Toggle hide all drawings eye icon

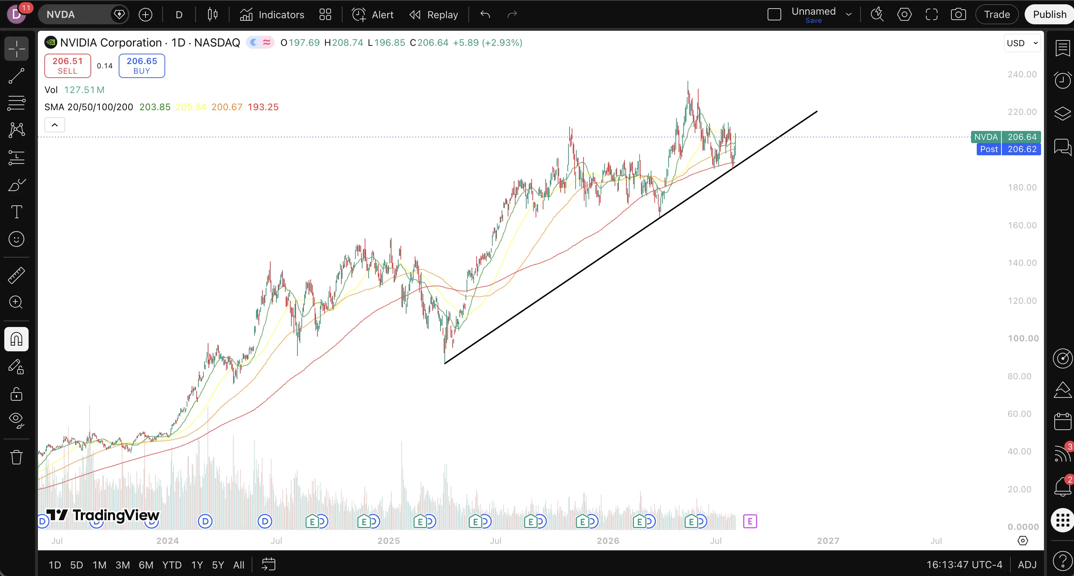(16, 420)
